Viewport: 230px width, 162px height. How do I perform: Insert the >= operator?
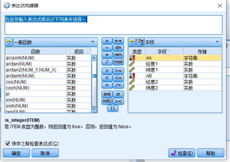(118, 71)
